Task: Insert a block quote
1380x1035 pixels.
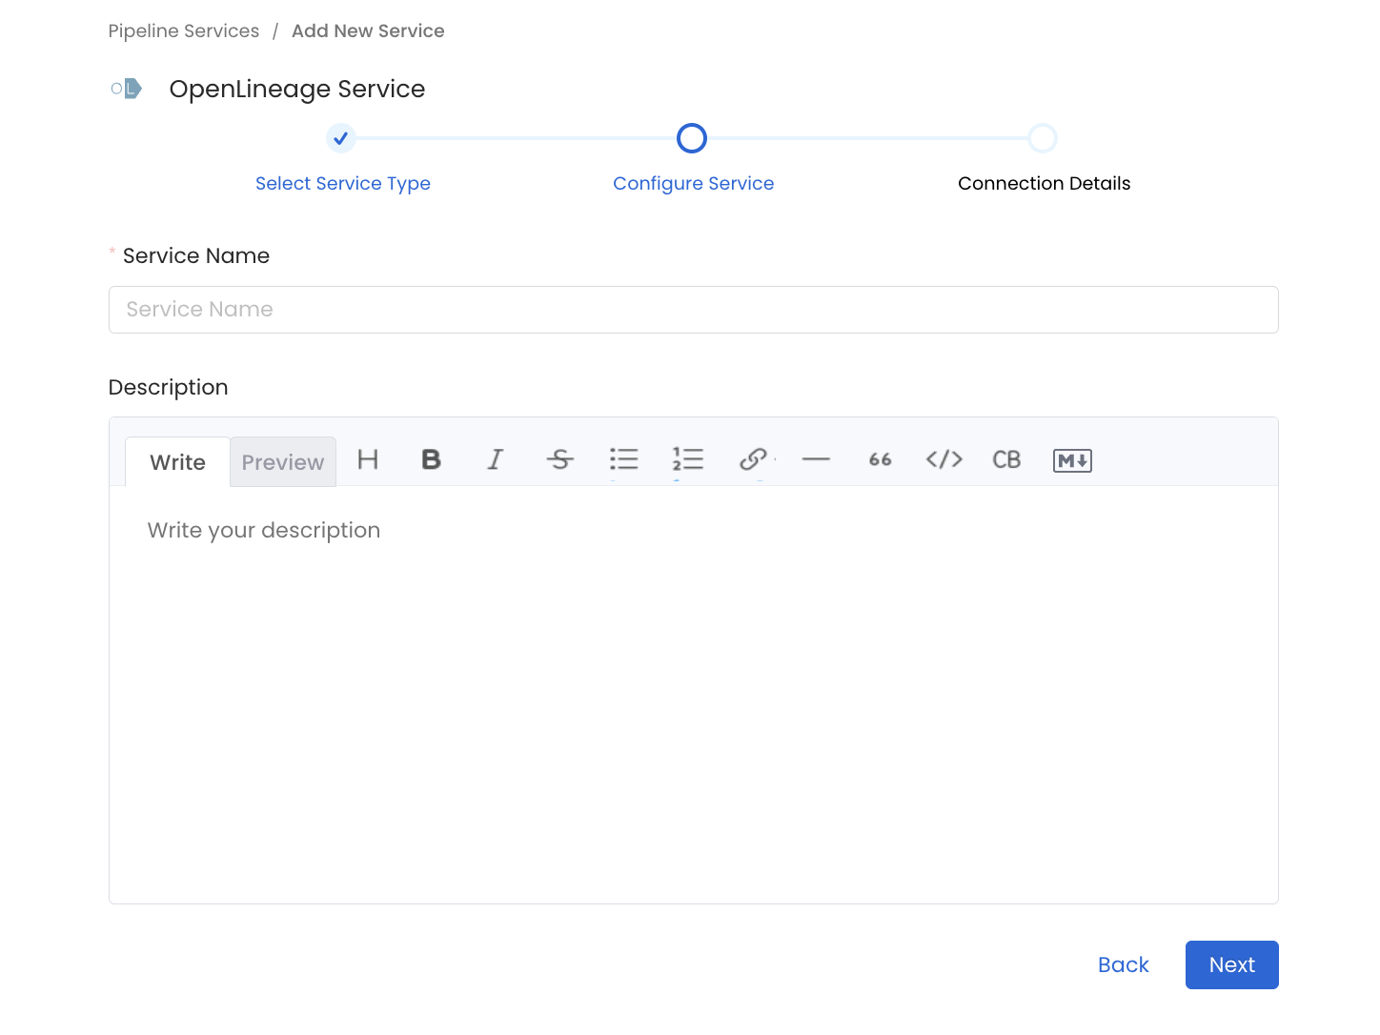Action: [879, 460]
